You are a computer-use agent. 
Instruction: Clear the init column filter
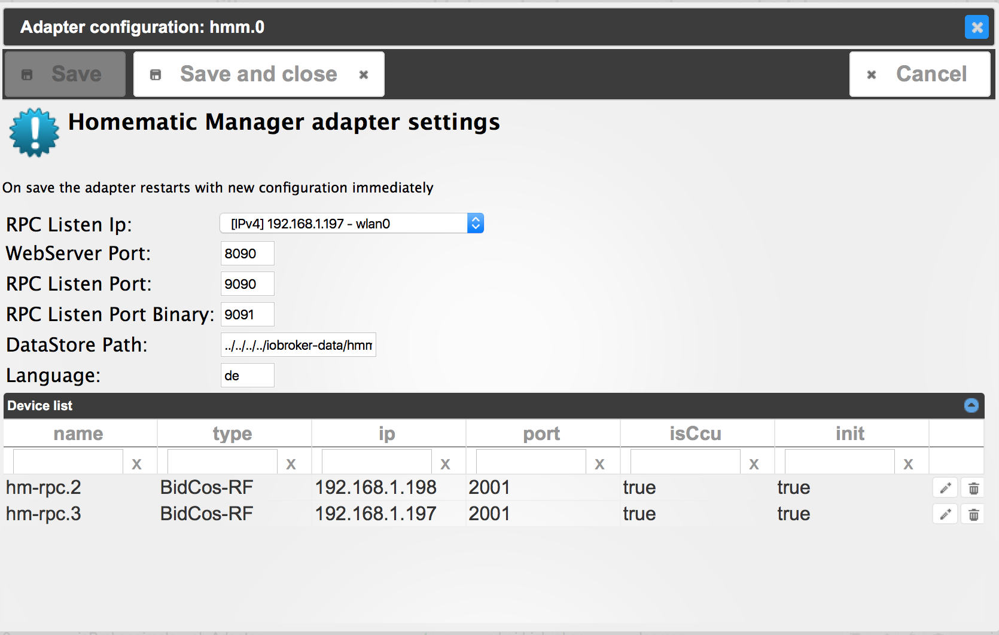click(908, 463)
